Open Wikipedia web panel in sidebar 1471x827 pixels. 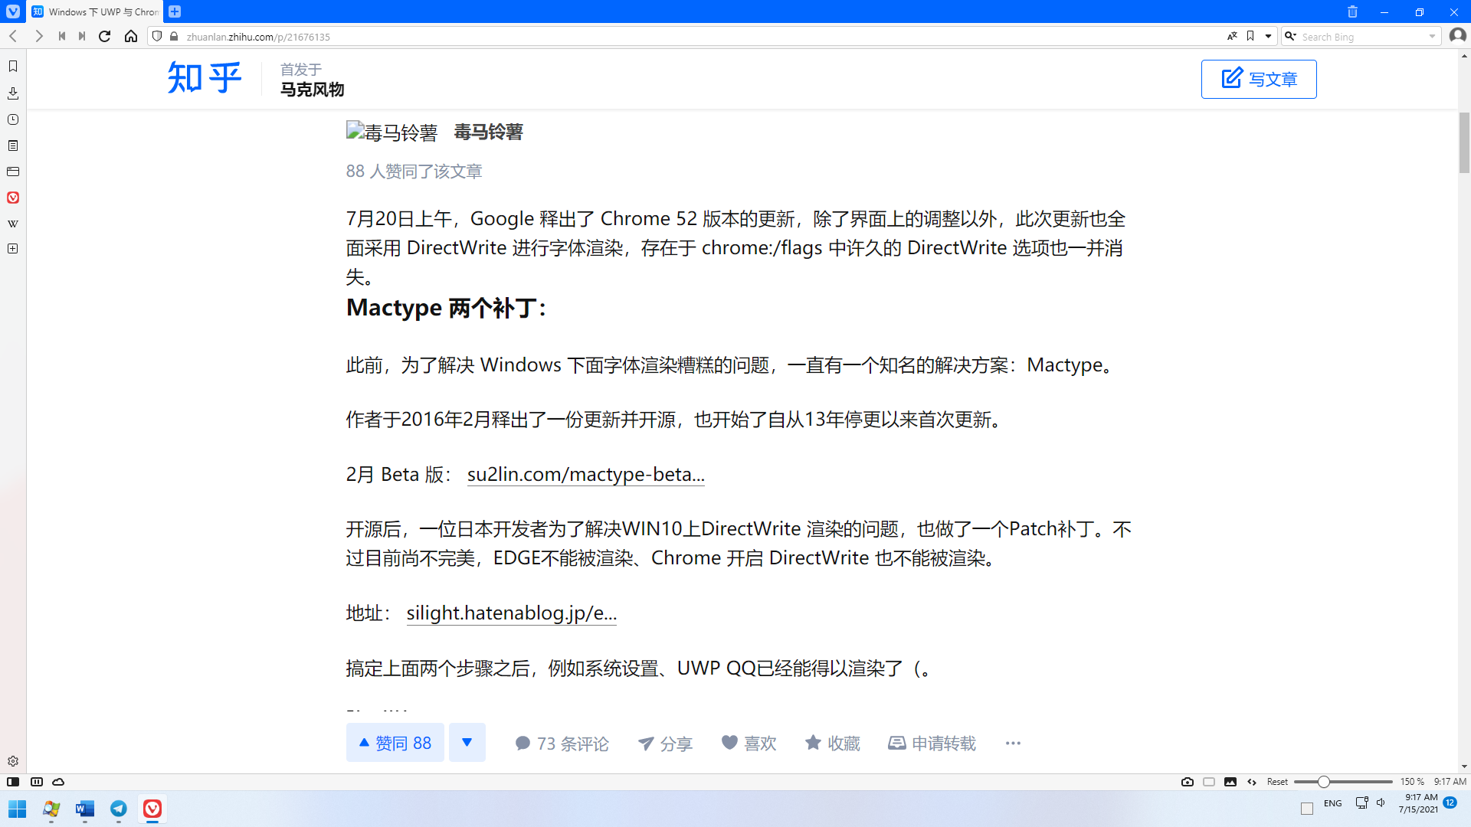pos(13,224)
